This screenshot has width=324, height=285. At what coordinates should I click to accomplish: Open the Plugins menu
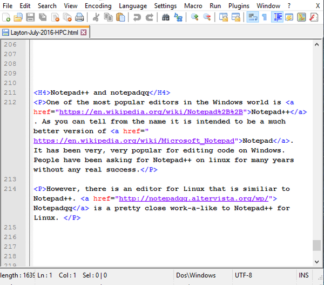pyautogui.click(x=239, y=6)
